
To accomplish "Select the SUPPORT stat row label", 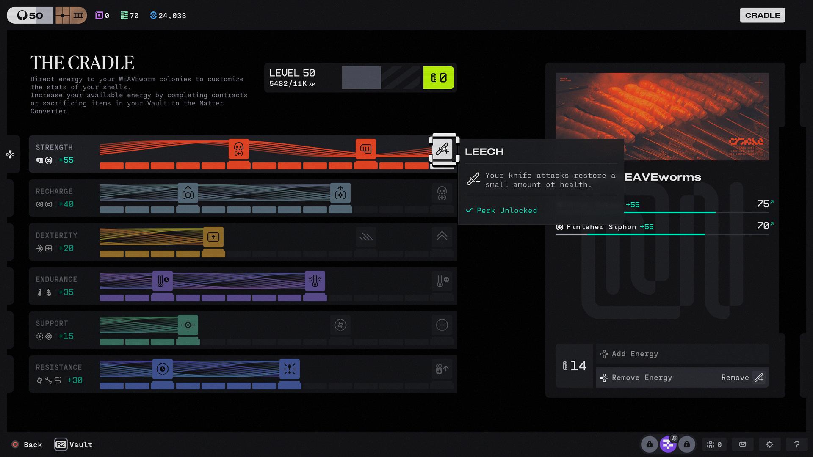I will 52,323.
